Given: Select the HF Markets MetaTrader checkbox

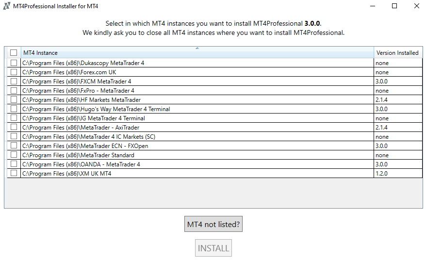Looking at the screenshot, I should pyautogui.click(x=14, y=99).
